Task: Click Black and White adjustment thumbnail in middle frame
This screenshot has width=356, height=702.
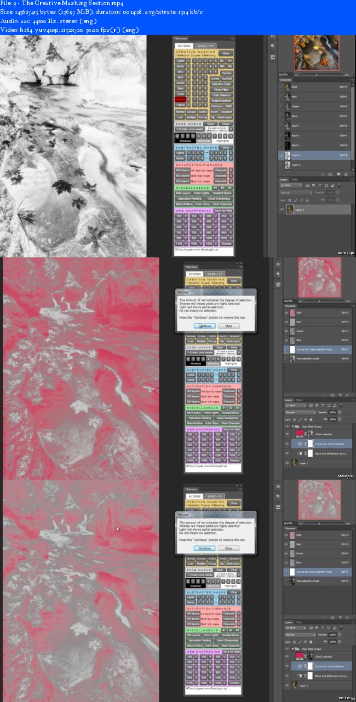Action: coord(300,453)
